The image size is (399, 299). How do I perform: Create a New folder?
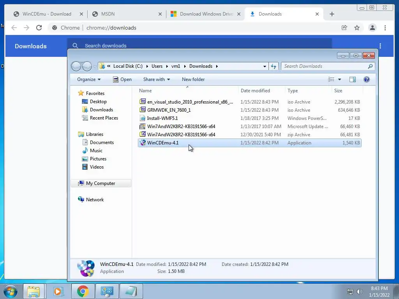pos(193,79)
